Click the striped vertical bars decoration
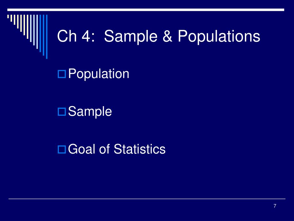The width and height of the screenshot is (294, 221). coord(27,37)
